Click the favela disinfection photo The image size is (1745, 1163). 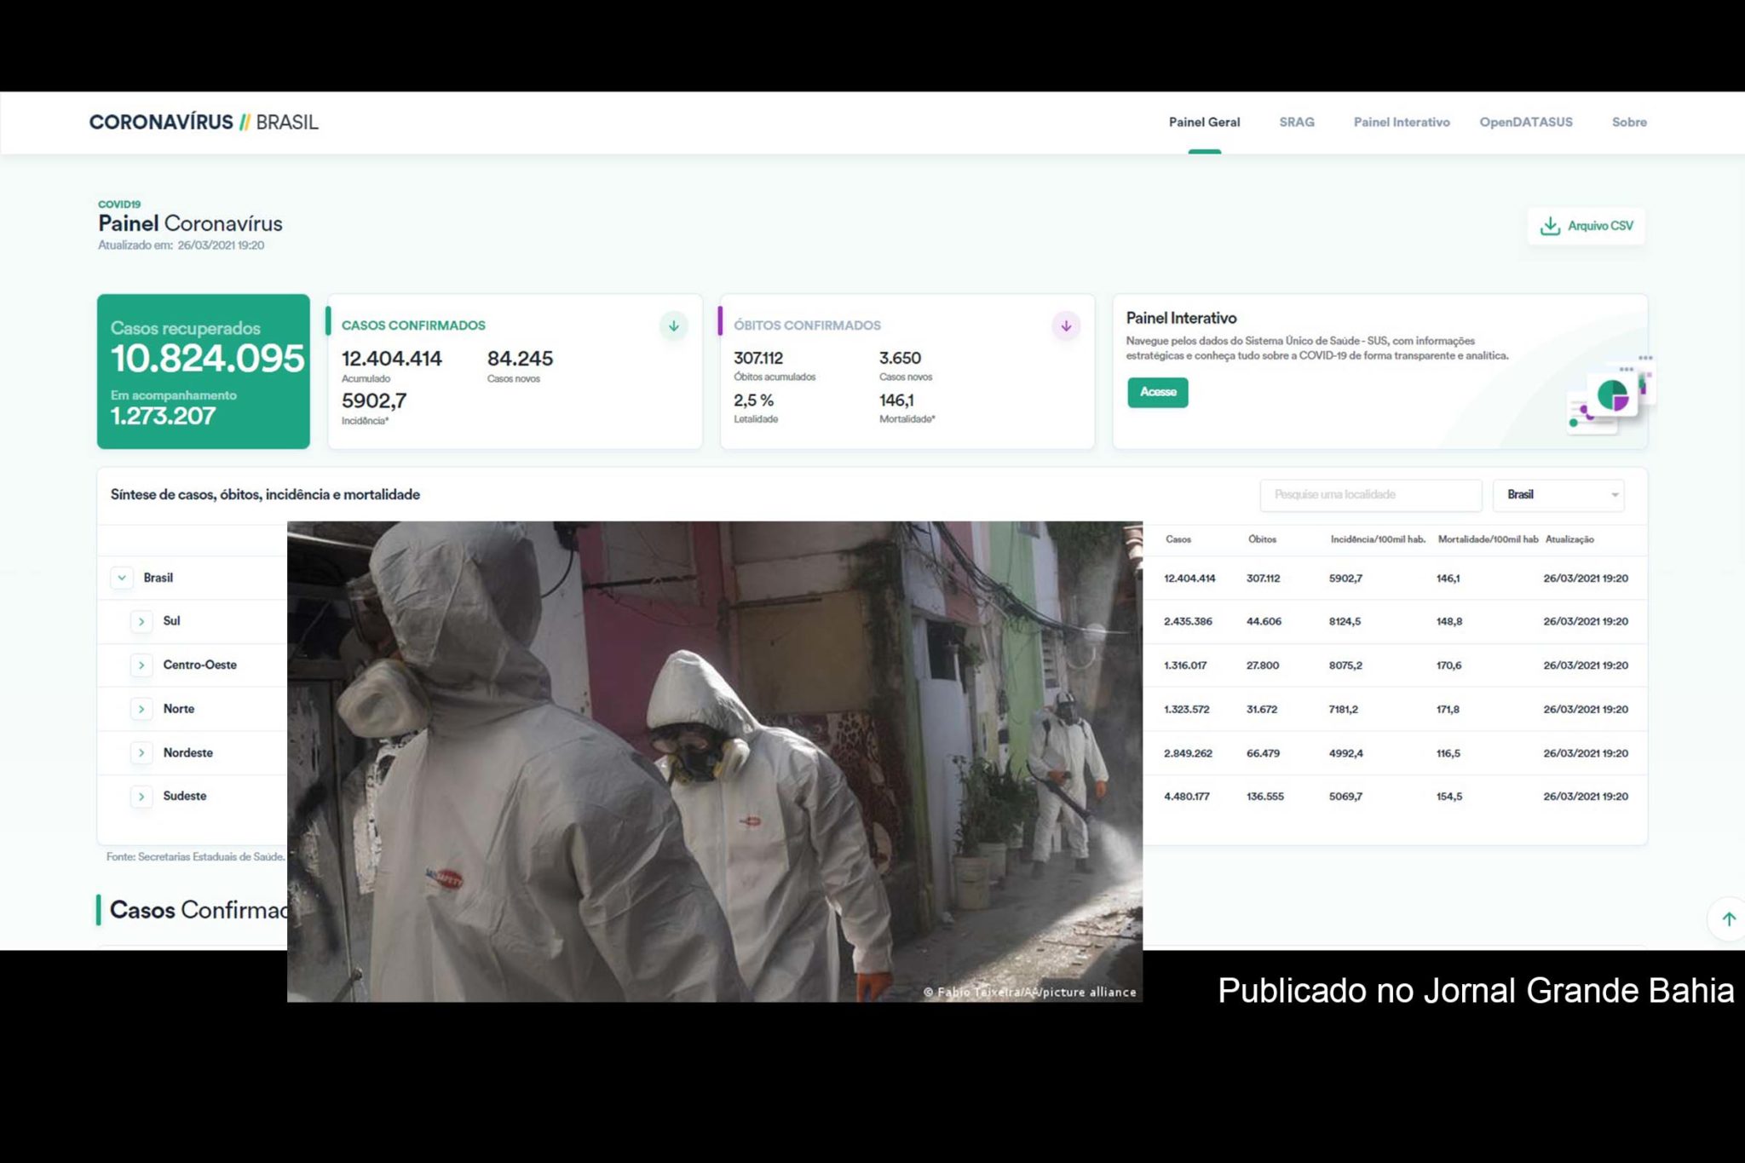tap(714, 761)
